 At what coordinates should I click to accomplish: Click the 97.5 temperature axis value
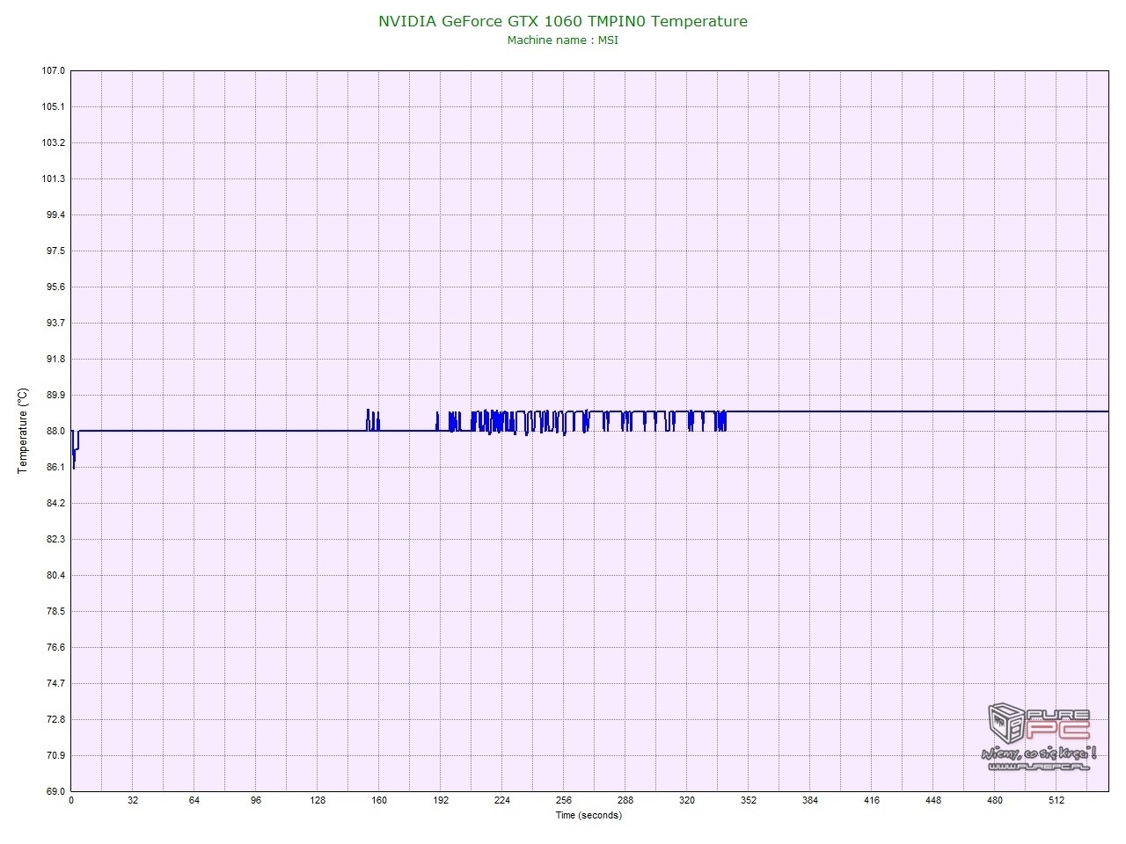[x=55, y=251]
